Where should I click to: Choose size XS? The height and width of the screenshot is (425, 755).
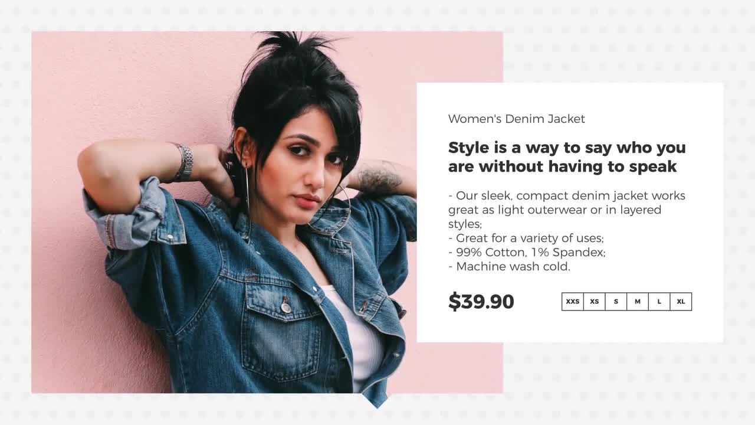click(594, 301)
